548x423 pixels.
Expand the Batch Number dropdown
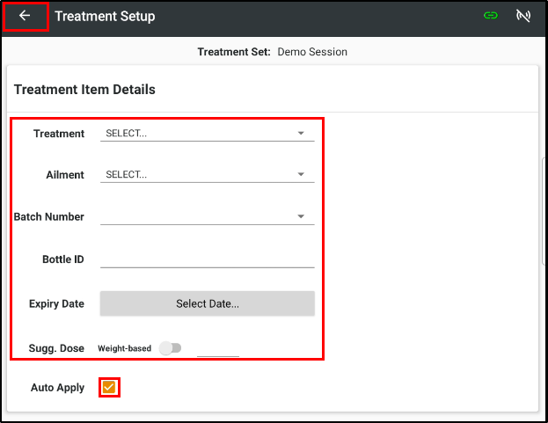pos(208,216)
